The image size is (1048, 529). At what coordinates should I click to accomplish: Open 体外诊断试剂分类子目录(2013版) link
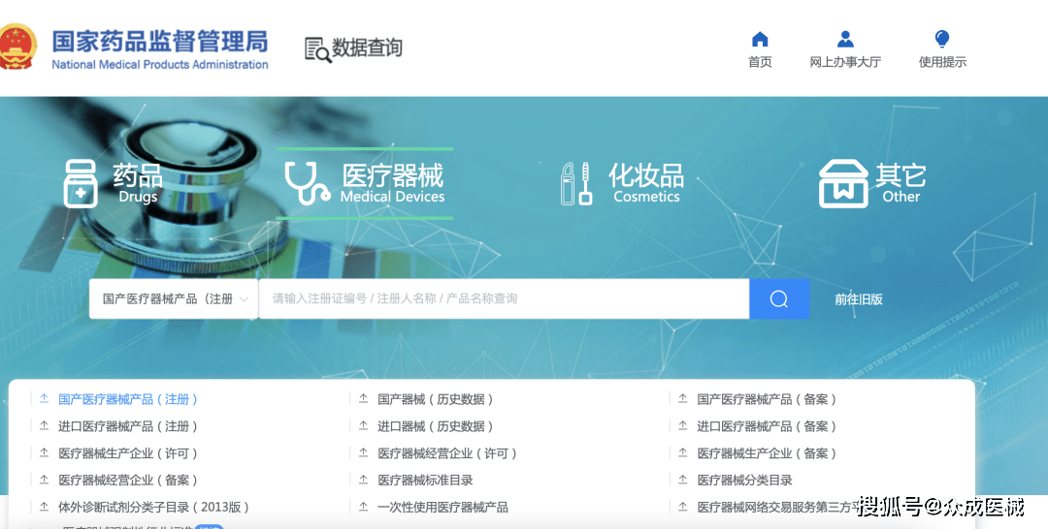[x=153, y=507]
